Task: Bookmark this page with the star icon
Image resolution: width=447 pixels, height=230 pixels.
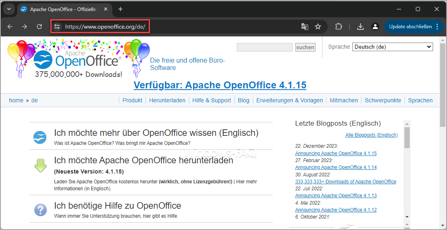Action: 318,27
